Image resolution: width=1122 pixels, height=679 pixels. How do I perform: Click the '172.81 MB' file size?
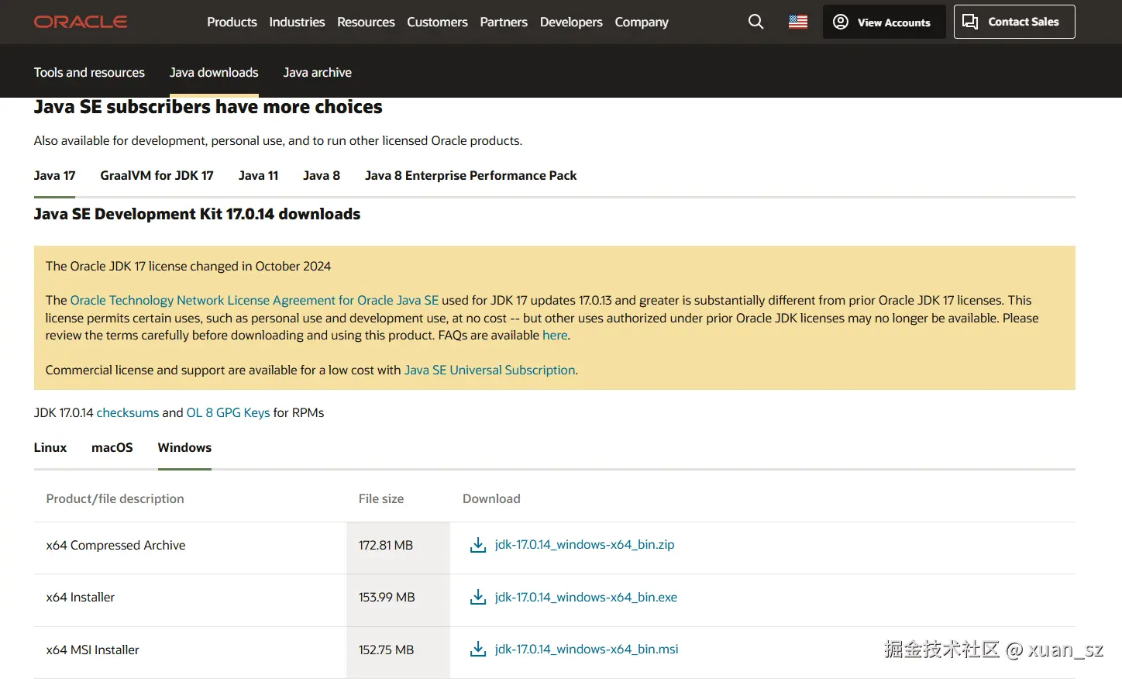point(386,545)
